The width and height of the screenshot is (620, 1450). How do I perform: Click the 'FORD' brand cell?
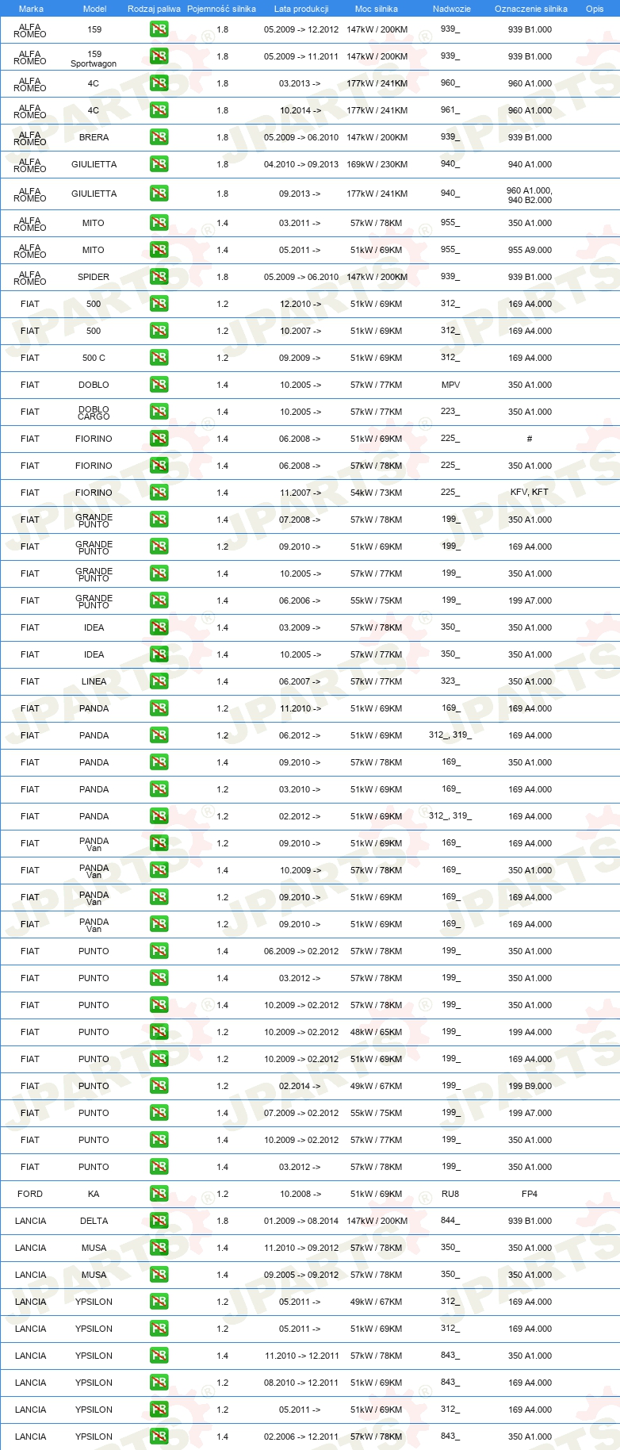click(x=30, y=1194)
